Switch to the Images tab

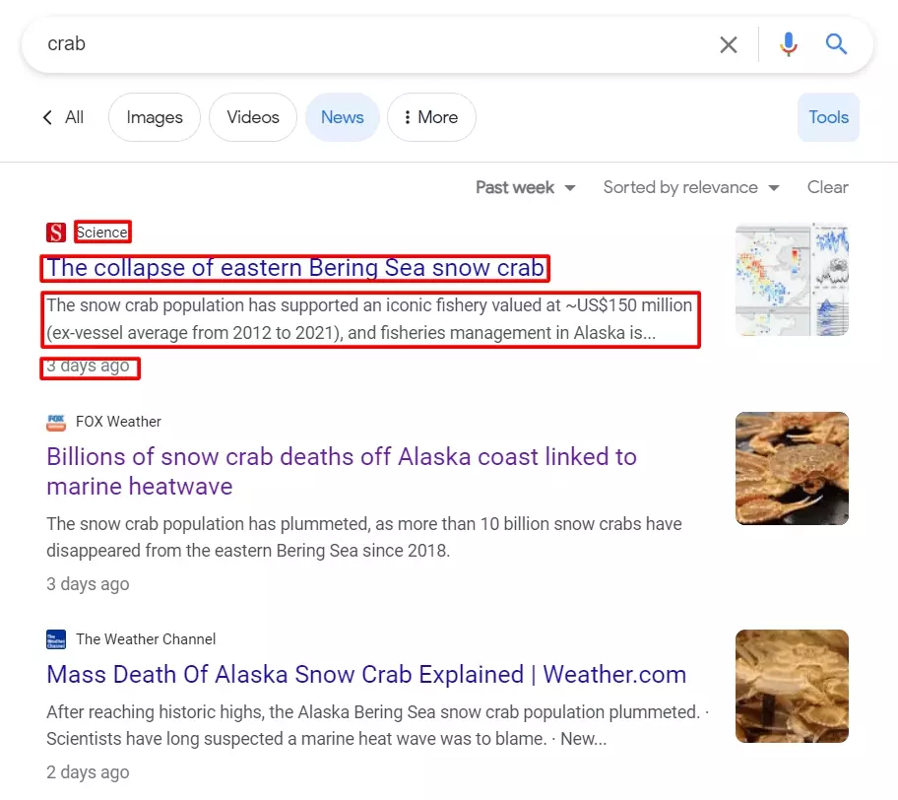click(x=154, y=117)
